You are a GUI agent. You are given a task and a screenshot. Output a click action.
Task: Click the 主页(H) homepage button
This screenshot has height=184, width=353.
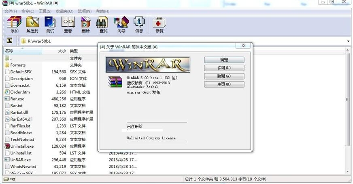click(224, 84)
